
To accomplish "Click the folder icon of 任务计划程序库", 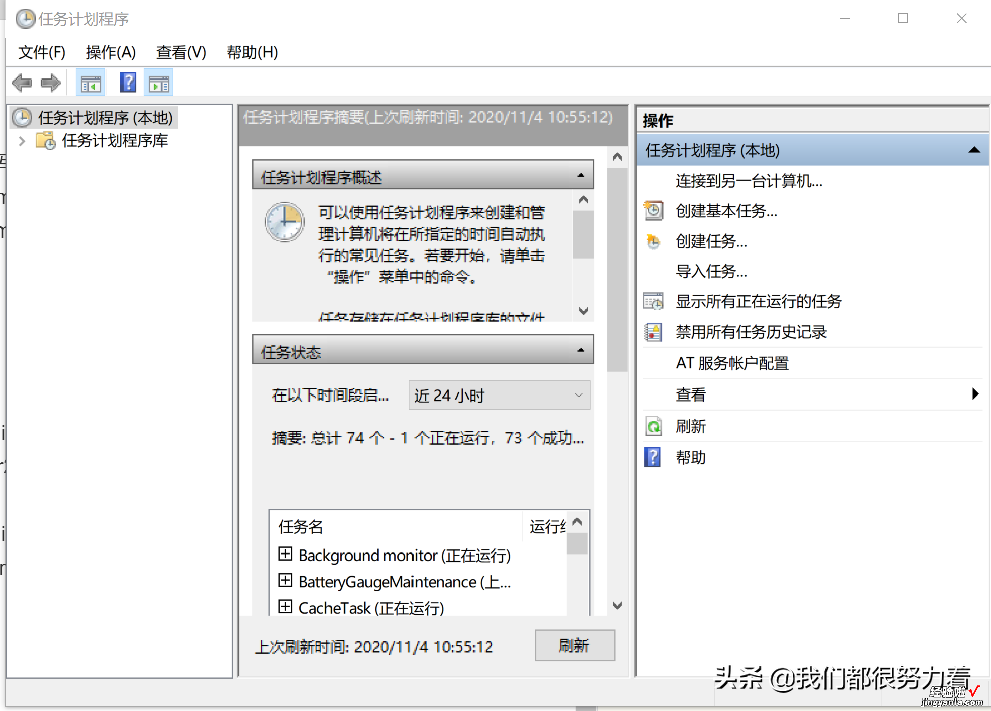I will pyautogui.click(x=46, y=141).
